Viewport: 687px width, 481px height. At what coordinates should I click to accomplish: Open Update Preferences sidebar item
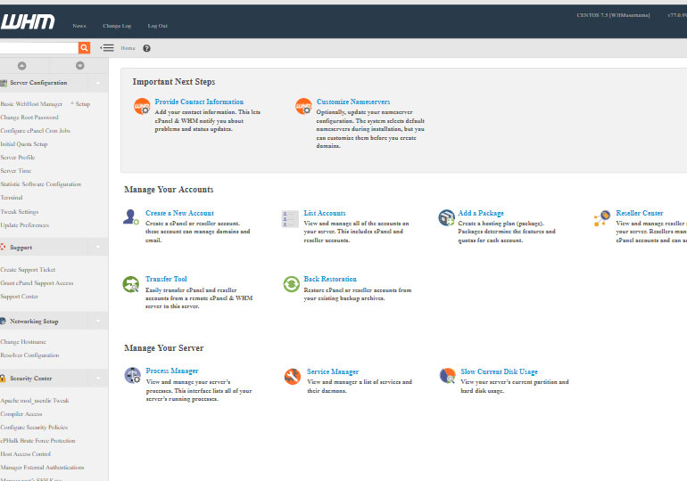25,225
